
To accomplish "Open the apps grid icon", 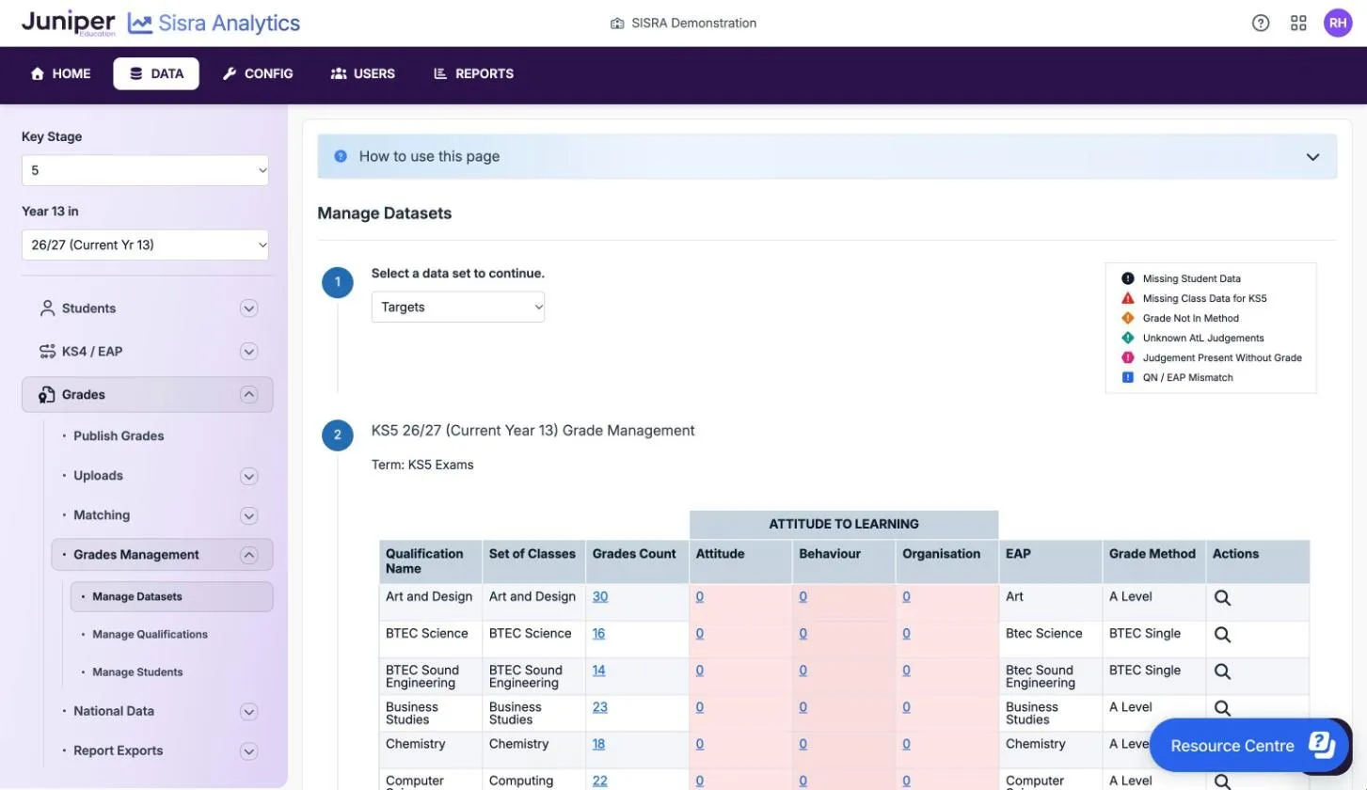I will click(x=1298, y=24).
